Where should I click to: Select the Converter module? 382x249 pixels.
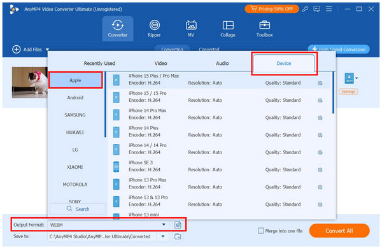[118, 29]
